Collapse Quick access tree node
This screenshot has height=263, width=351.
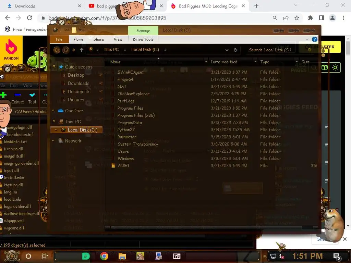54,66
